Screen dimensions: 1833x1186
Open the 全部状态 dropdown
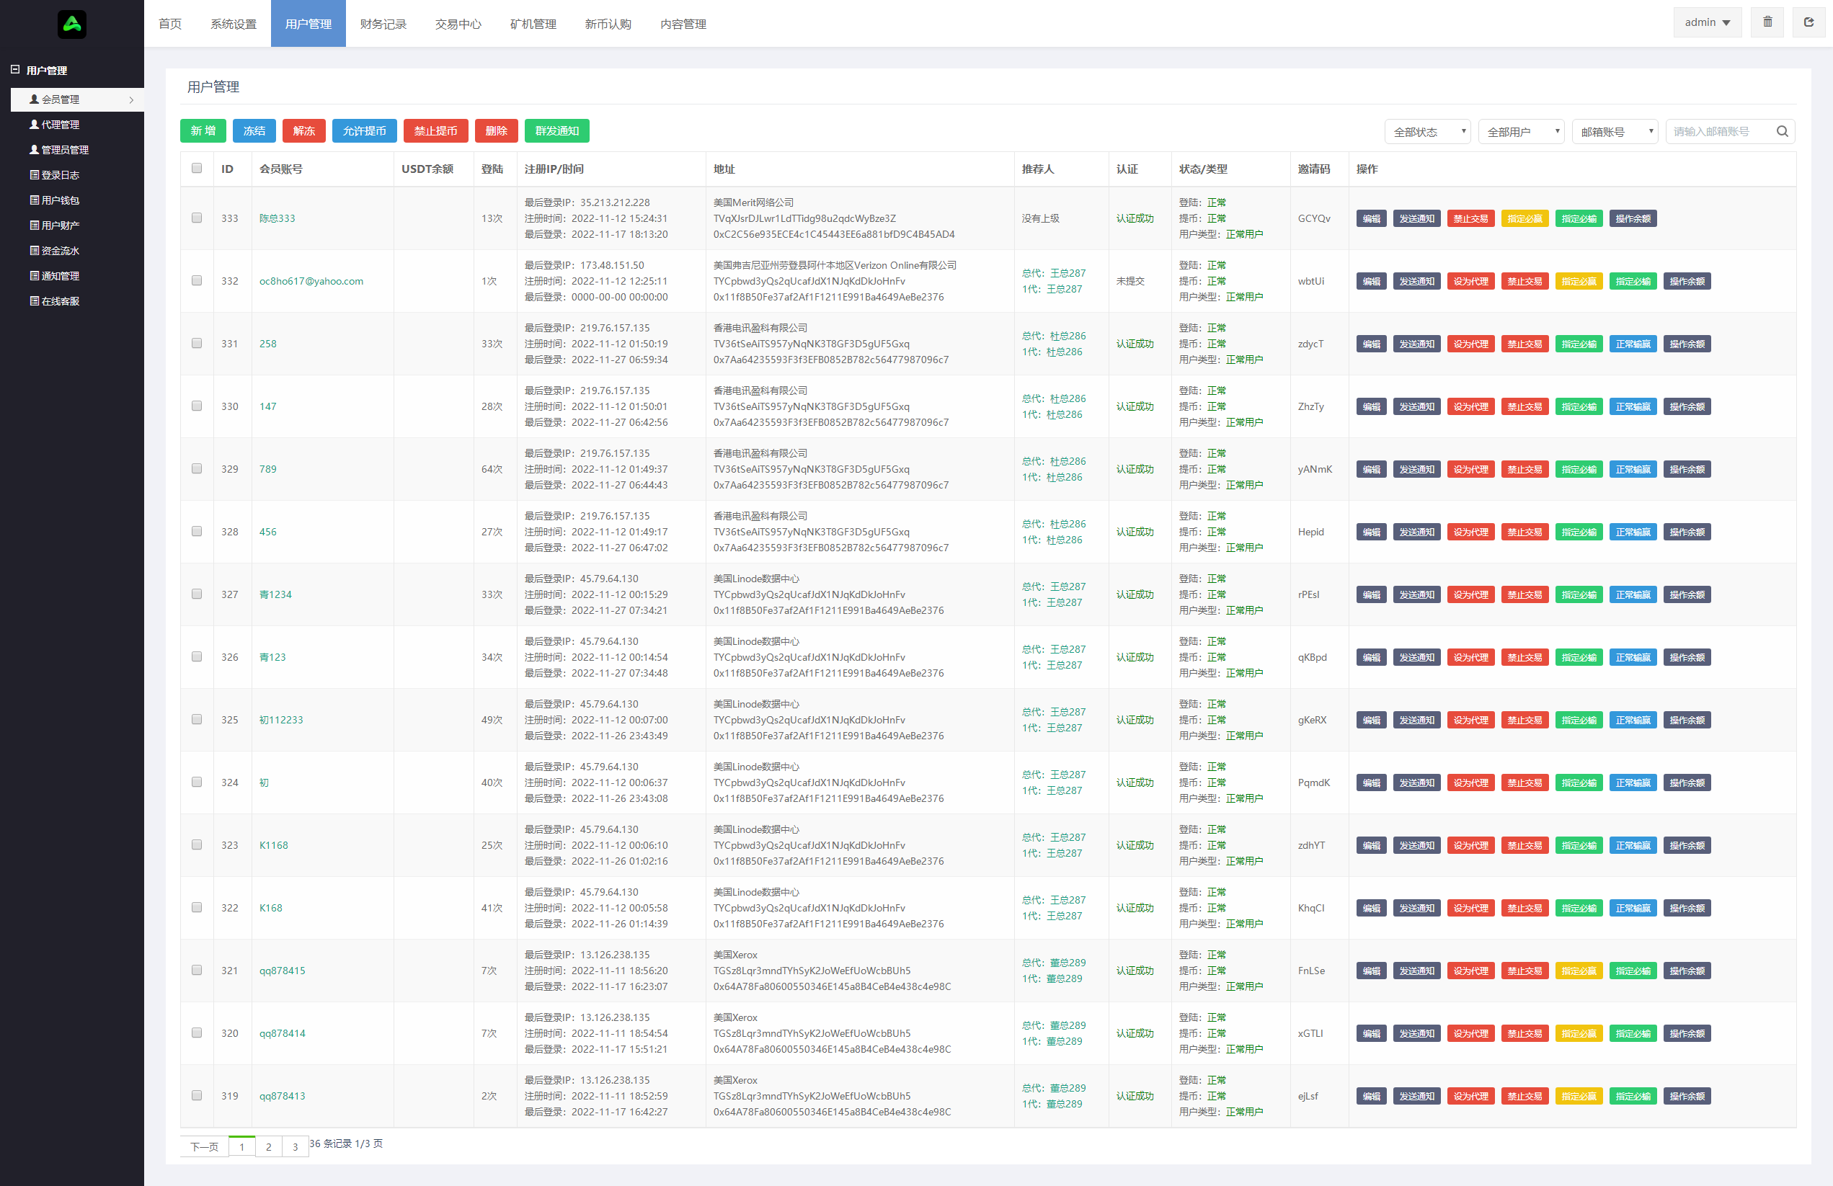pyautogui.click(x=1427, y=132)
